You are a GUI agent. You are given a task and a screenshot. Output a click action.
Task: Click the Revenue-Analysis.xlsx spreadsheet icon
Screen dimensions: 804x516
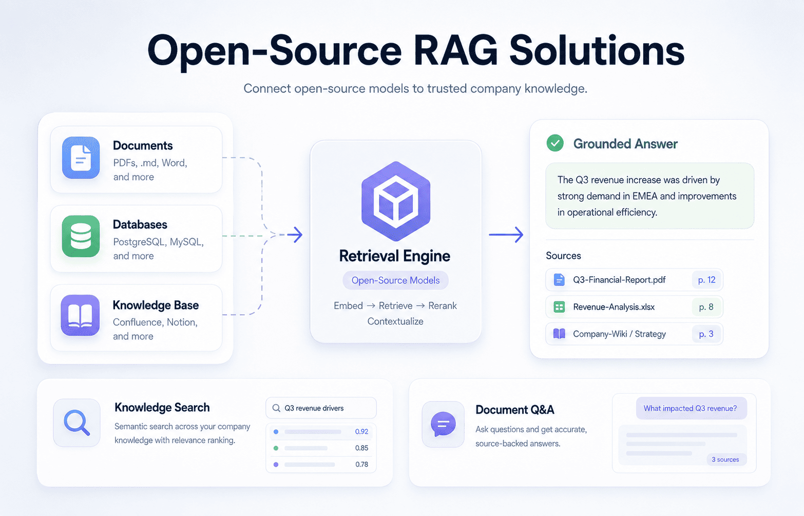[559, 307]
